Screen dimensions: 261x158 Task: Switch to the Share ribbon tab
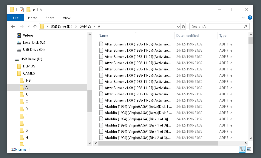(50, 18)
